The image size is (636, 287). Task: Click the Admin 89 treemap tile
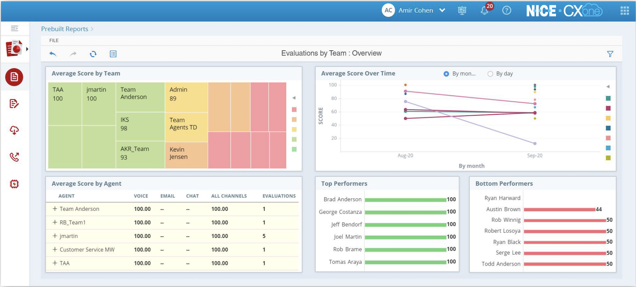186,97
